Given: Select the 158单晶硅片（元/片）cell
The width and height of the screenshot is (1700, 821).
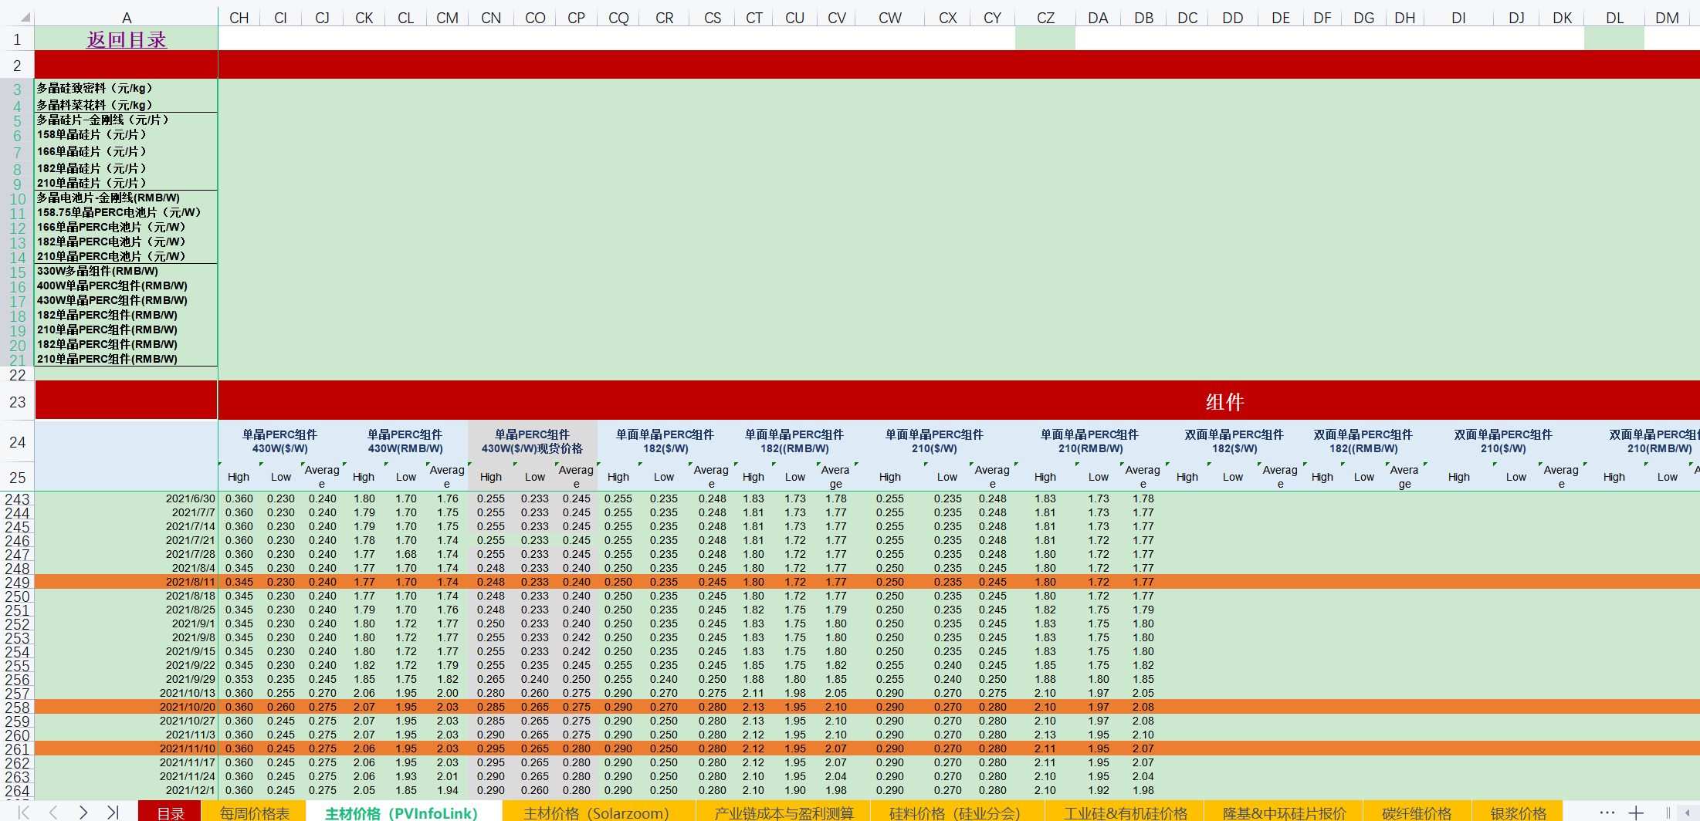Looking at the screenshot, I should point(126,134).
